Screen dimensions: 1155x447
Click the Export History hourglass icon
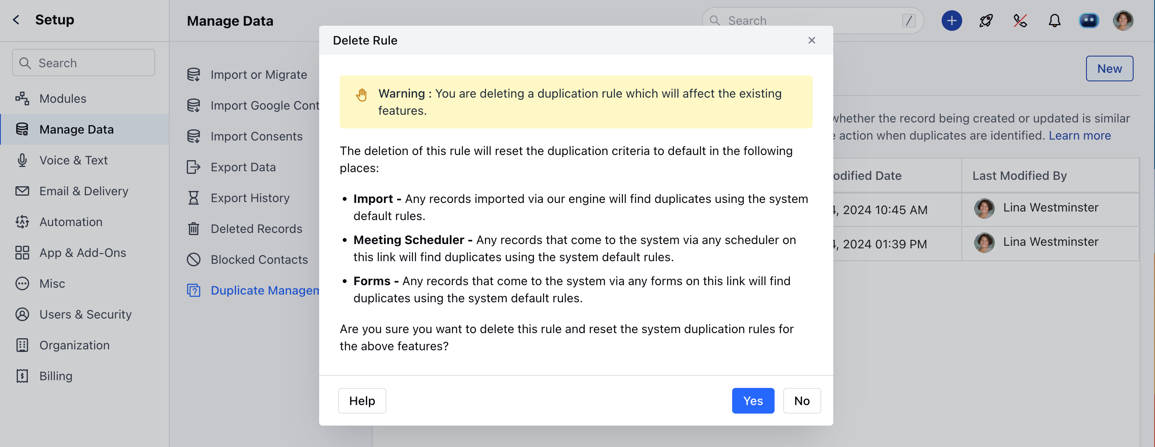pyautogui.click(x=194, y=198)
